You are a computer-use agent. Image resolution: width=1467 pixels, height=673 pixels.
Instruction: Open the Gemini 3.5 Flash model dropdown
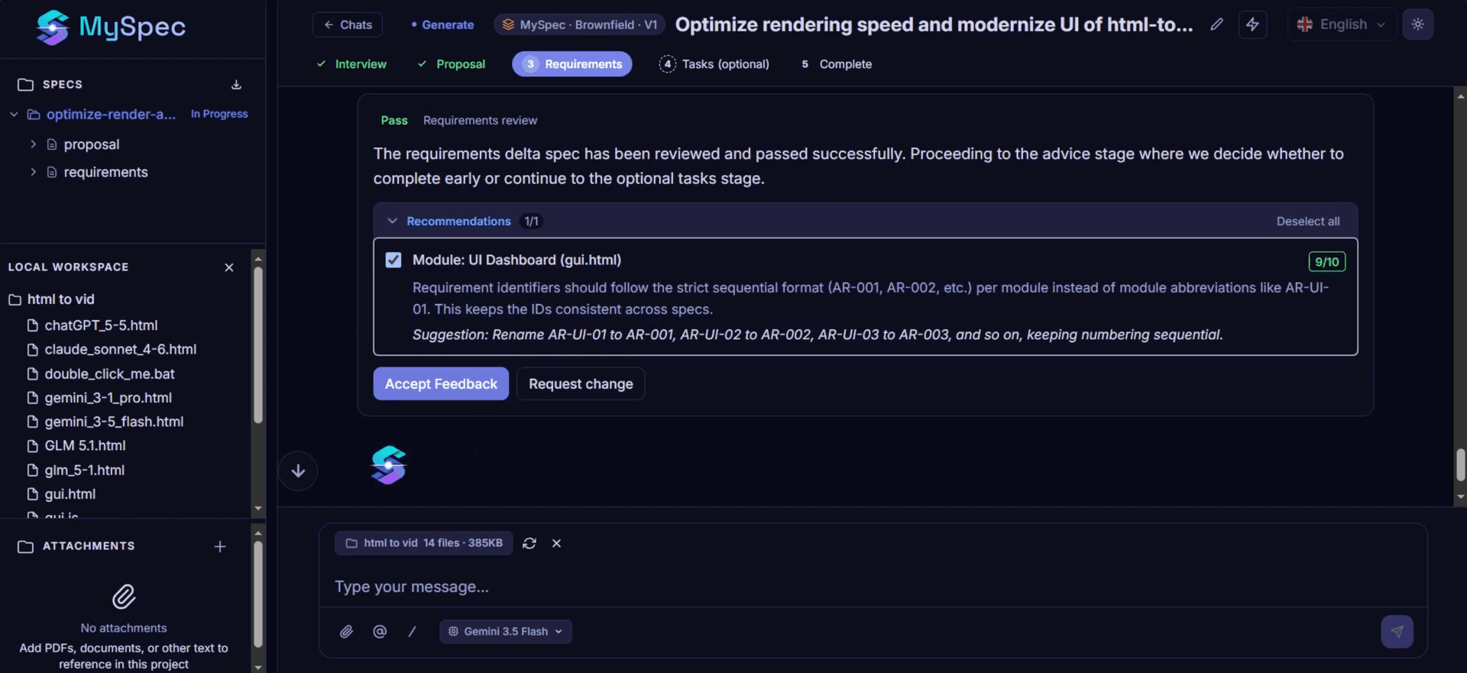pyautogui.click(x=506, y=632)
